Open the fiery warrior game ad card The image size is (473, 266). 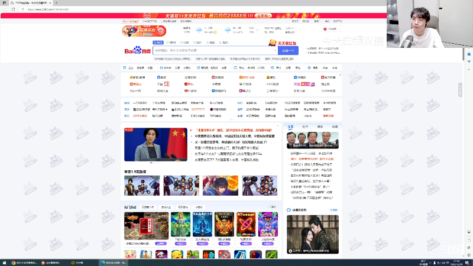[x=224, y=225]
